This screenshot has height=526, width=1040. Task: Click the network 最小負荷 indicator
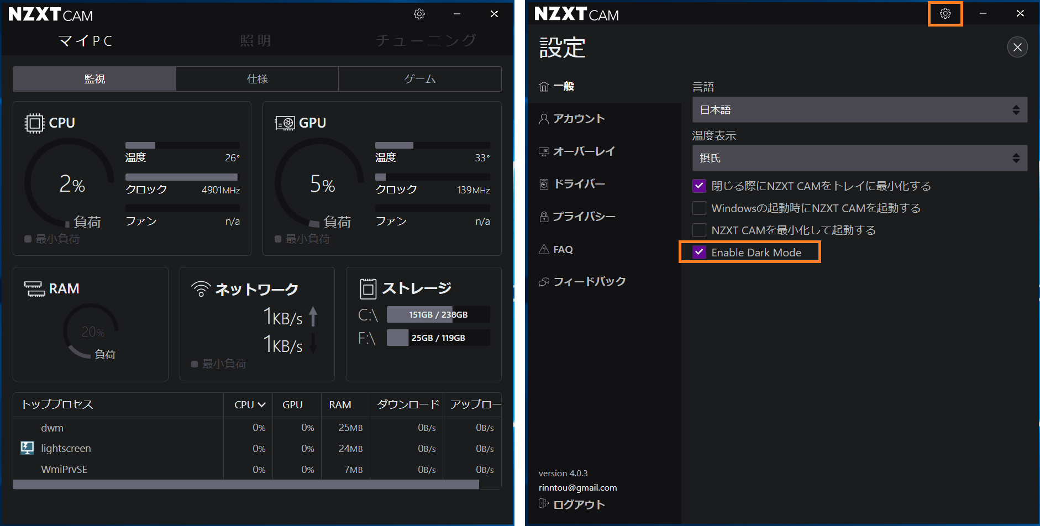[x=219, y=364]
